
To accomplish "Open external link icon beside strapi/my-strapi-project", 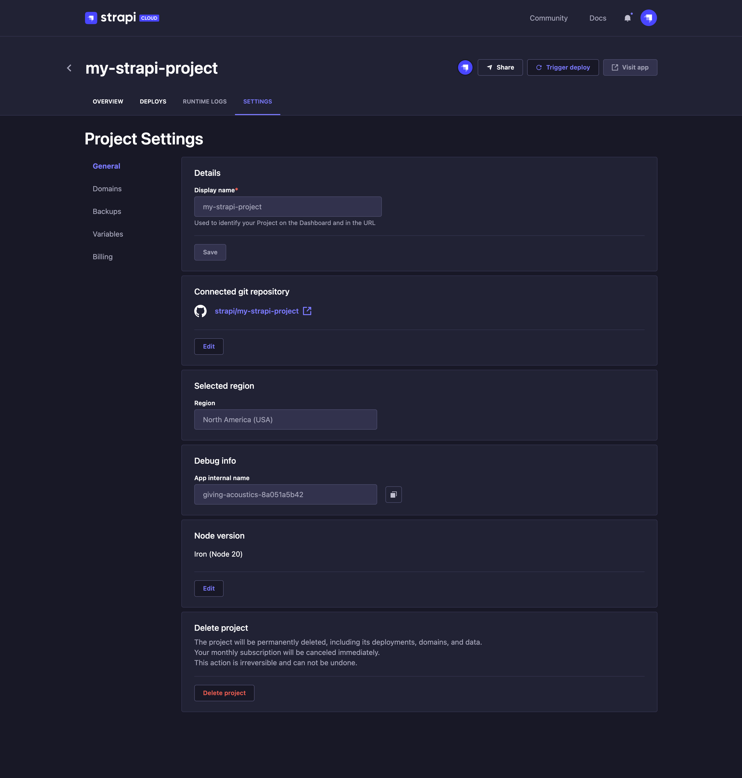I will point(307,311).
